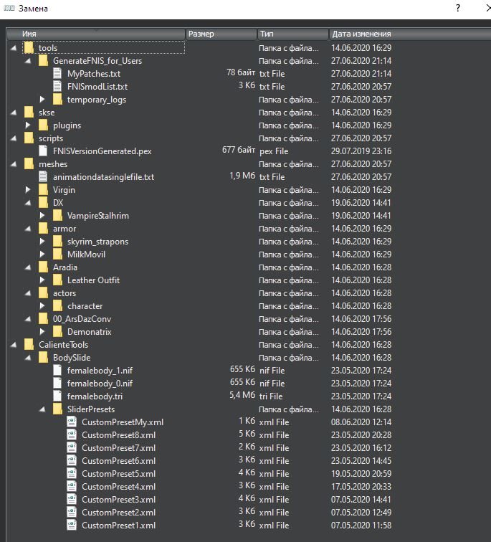Expand the plugins folder under skse
Image resolution: width=491 pixels, height=542 pixels.
[x=28, y=125]
